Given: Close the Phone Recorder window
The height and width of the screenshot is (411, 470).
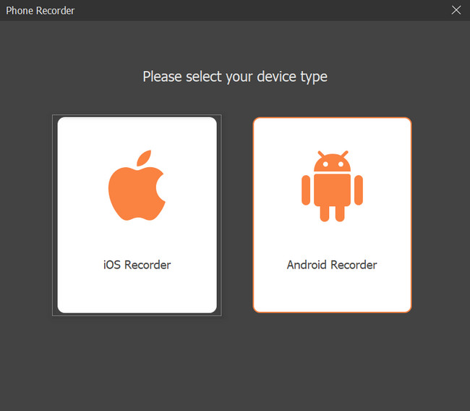Looking at the screenshot, I should click(x=456, y=10).
